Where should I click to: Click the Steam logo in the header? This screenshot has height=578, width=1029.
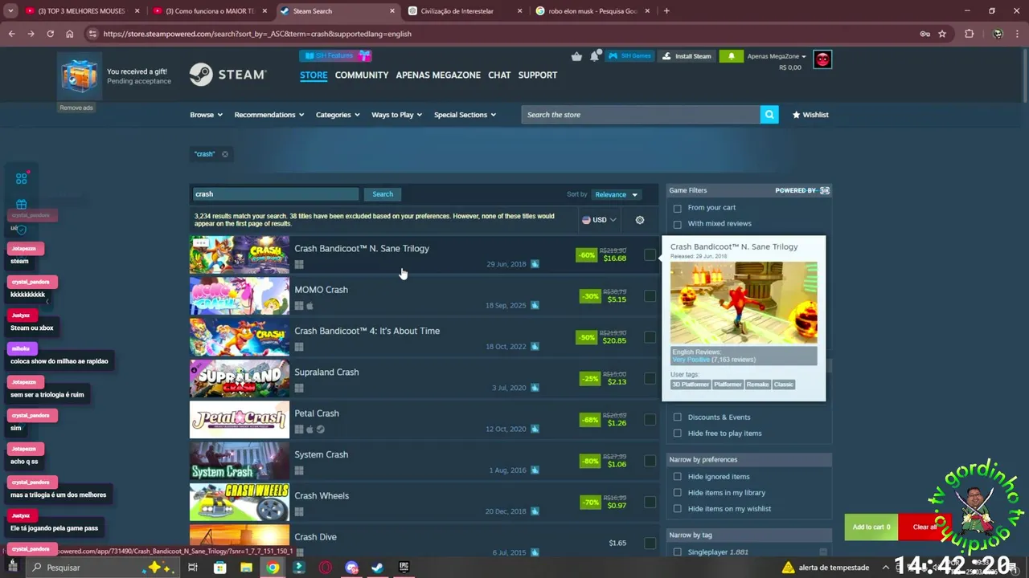coord(228,75)
